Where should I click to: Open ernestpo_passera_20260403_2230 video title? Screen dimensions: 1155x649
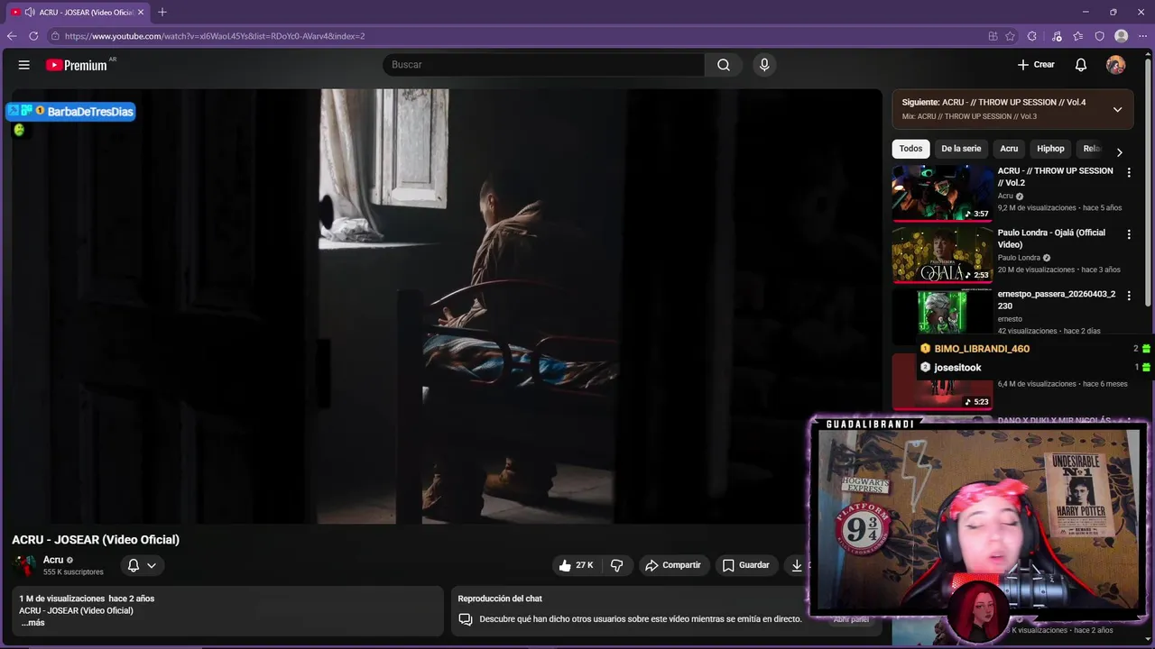point(1057,300)
